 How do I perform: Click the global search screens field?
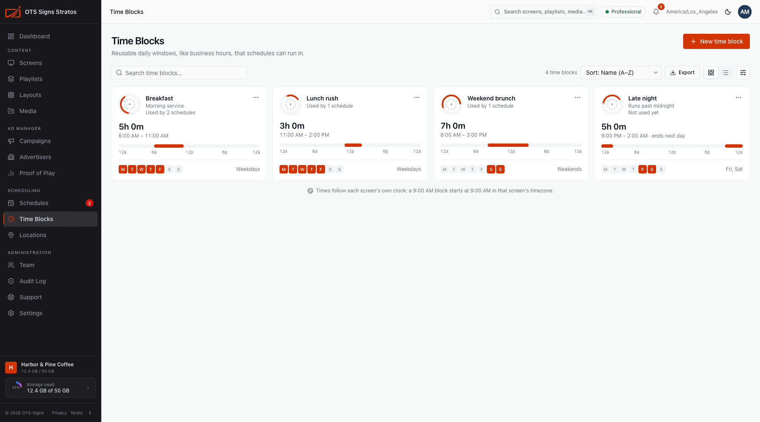(544, 12)
